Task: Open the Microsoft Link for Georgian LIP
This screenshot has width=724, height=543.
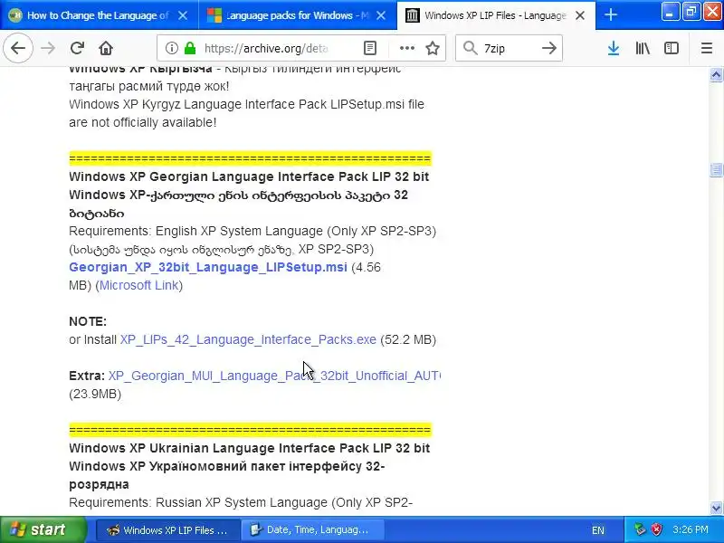Action: (139, 285)
